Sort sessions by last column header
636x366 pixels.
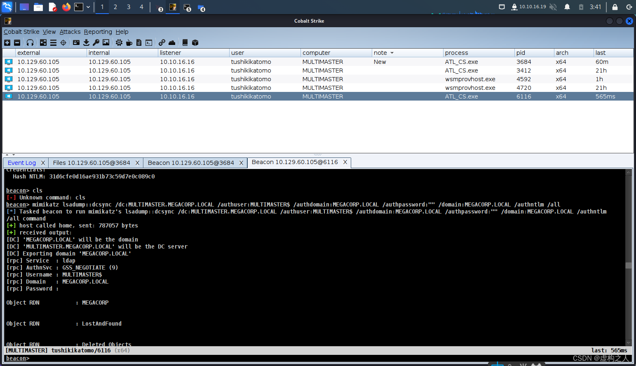pos(613,53)
